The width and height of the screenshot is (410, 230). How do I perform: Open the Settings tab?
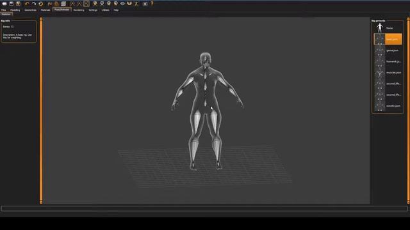click(93, 10)
